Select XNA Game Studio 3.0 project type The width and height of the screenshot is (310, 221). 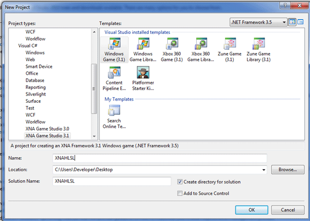47,128
